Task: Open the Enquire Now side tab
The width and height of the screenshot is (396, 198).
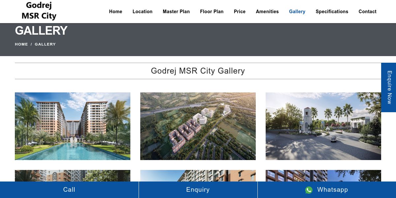Action: click(x=389, y=87)
